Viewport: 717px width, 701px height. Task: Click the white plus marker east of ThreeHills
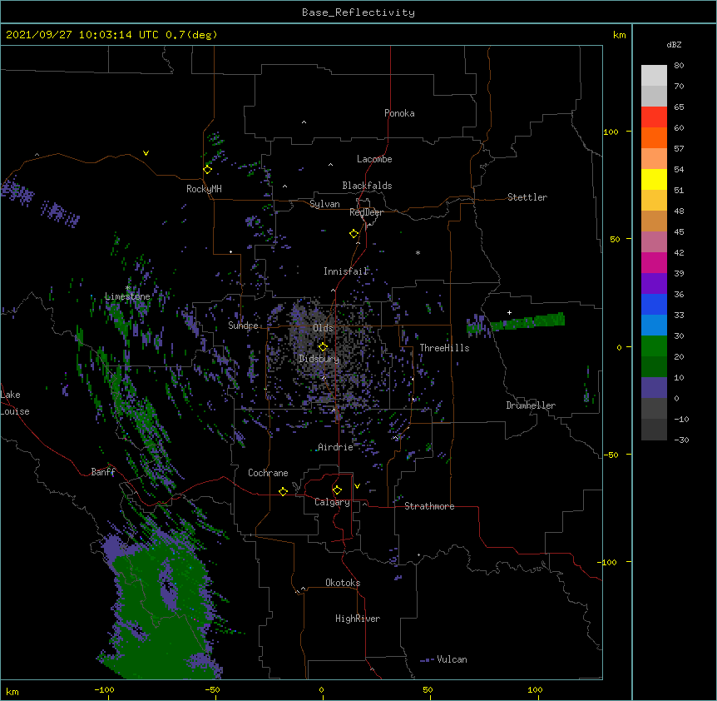pos(509,312)
